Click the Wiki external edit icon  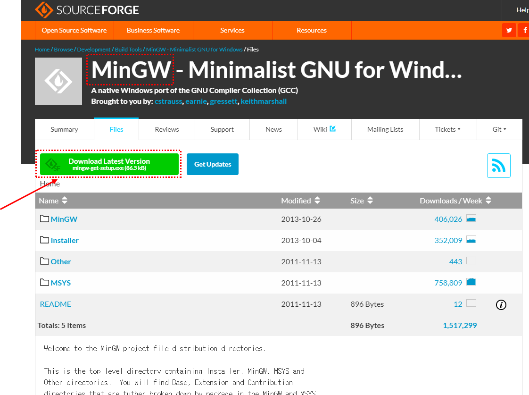point(333,129)
